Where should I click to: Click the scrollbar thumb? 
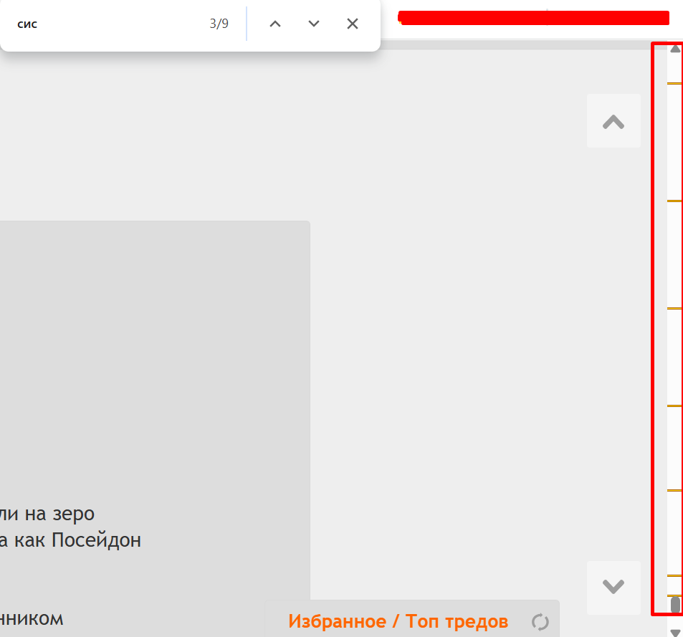[675, 604]
